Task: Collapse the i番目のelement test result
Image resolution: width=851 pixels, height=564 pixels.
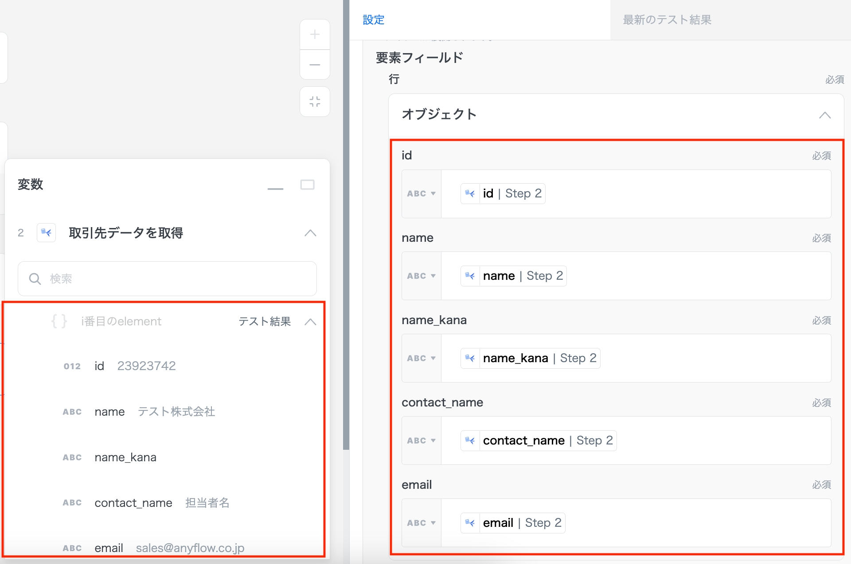Action: (310, 322)
